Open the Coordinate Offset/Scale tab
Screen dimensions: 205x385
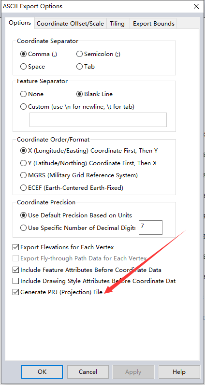70,24
